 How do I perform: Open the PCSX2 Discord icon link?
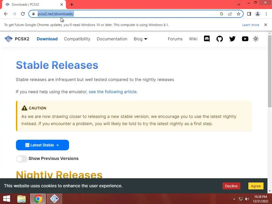[x=207, y=39]
